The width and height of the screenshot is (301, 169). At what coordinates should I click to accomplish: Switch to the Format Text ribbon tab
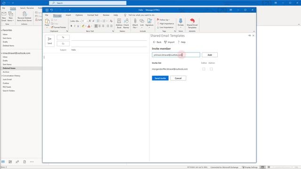(93, 15)
